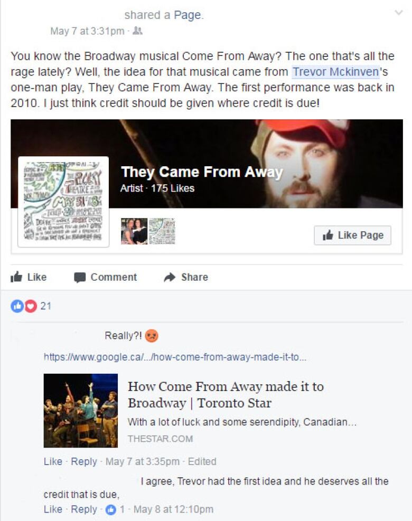Click the Toronto Star article stage photo
The image size is (412, 521).
pyautogui.click(x=80, y=410)
